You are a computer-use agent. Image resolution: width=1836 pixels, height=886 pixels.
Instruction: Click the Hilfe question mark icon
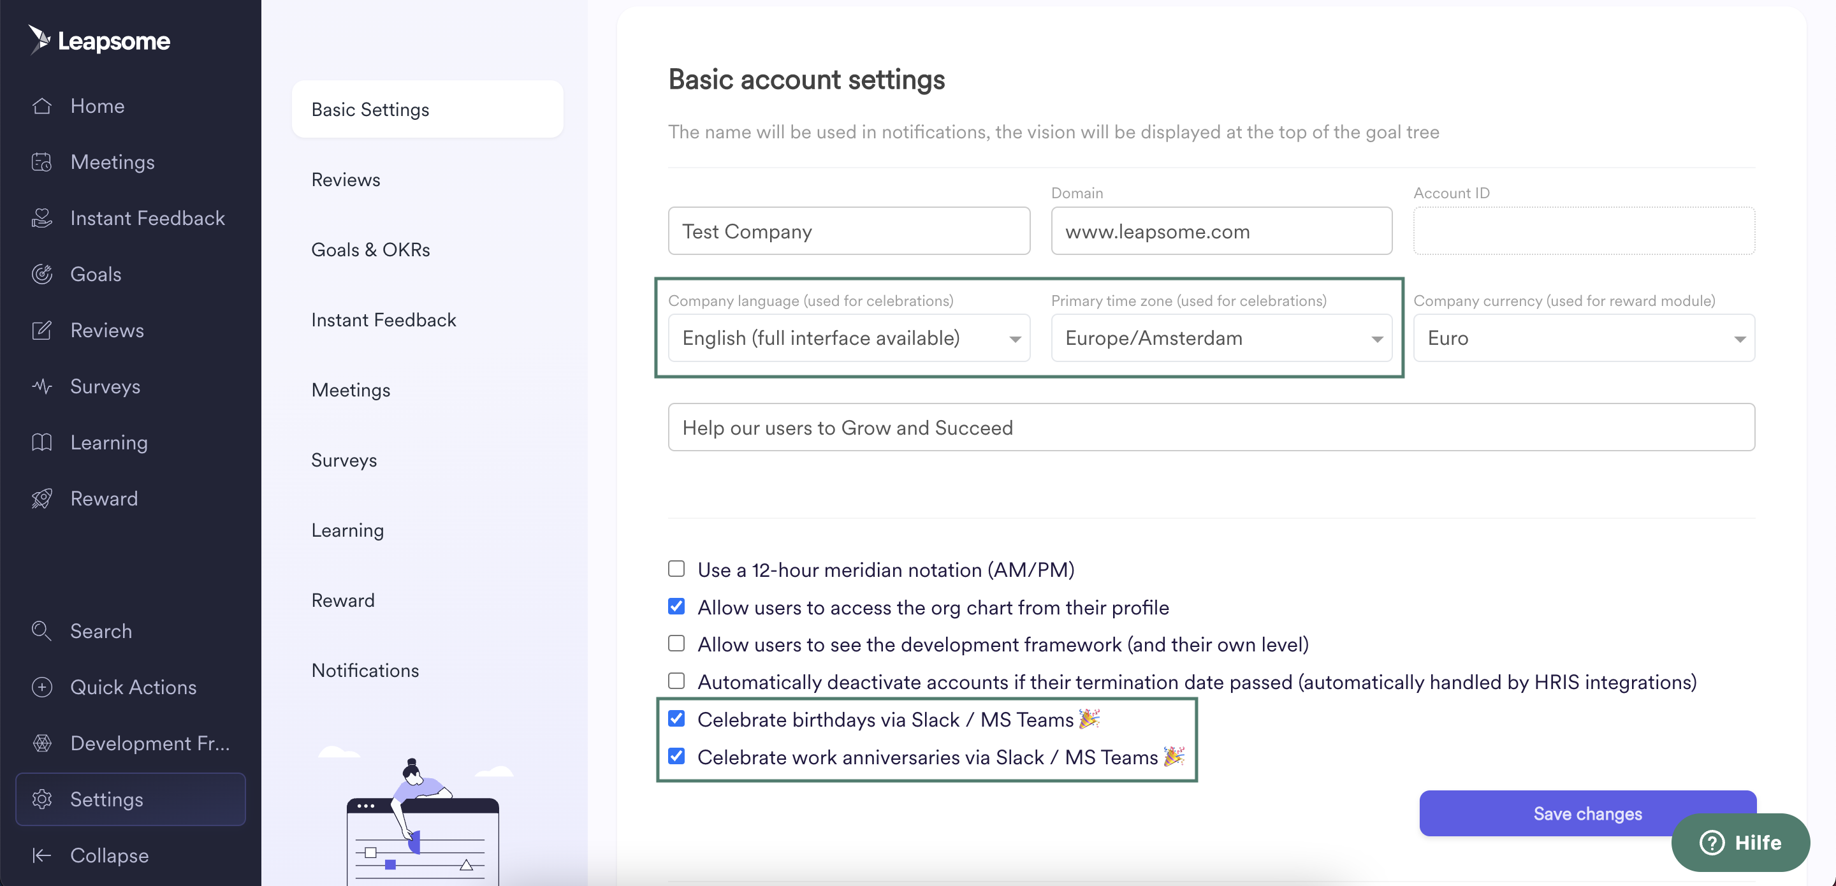1711,842
